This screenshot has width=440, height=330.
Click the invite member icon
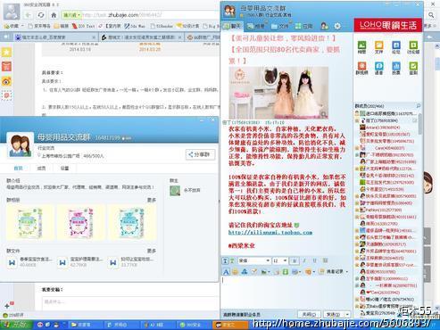pyautogui.click(x=325, y=27)
